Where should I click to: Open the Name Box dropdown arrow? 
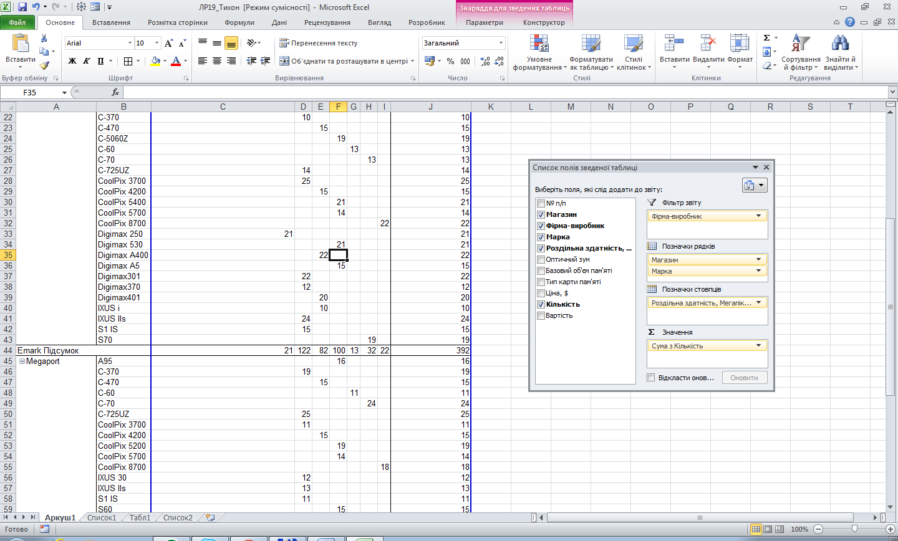64,92
